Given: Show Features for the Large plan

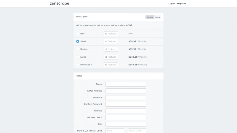Looking at the screenshot, I should click(x=111, y=57).
